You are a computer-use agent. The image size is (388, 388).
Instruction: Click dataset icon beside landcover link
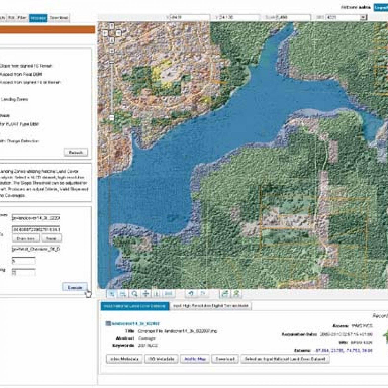108,323
